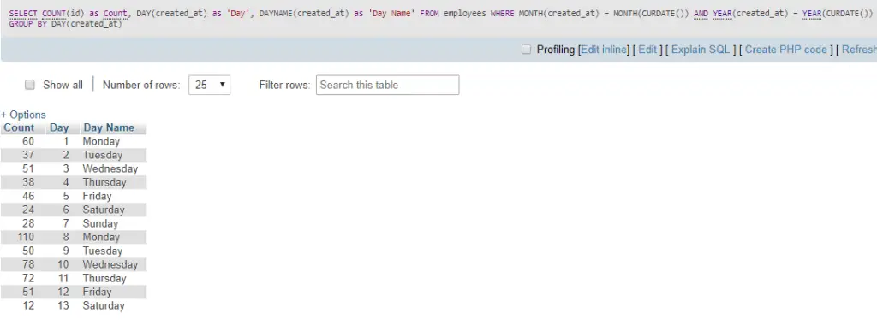
Task: Click Wednesday in the Day 10 row
Action: tap(110, 264)
